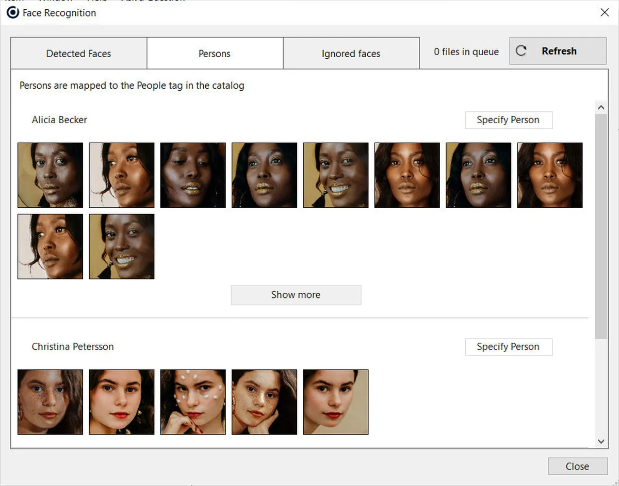Show more faces of Alicia Becker
Viewport: 619px width, 486px height.
pos(296,295)
